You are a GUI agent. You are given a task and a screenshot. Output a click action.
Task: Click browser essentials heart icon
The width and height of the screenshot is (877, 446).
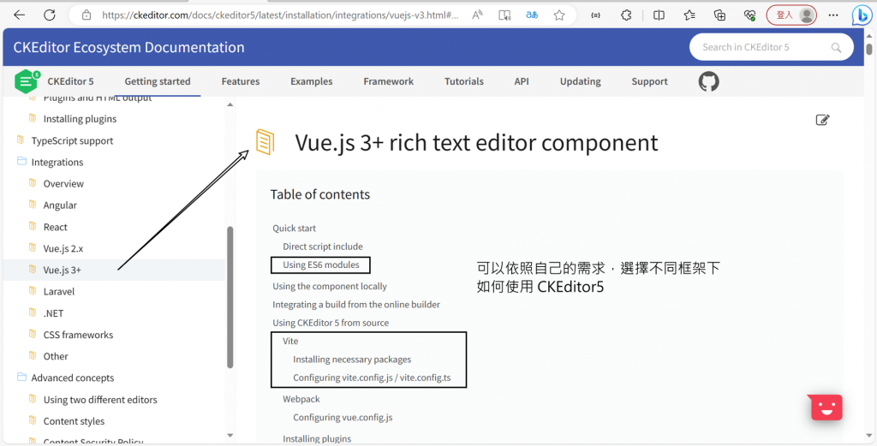(750, 15)
